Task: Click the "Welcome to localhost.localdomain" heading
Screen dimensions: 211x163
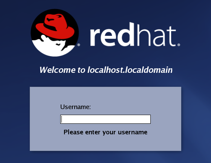Action: click(x=106, y=70)
